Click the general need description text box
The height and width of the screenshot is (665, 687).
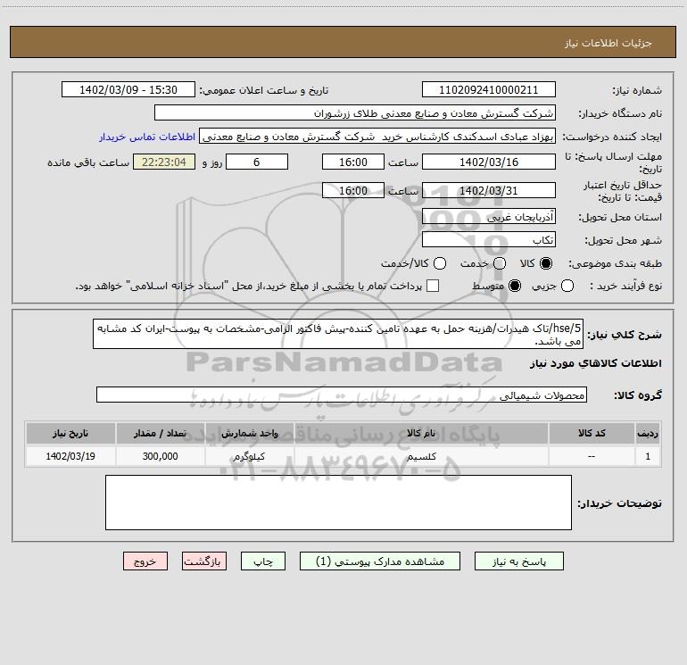[x=338, y=334]
